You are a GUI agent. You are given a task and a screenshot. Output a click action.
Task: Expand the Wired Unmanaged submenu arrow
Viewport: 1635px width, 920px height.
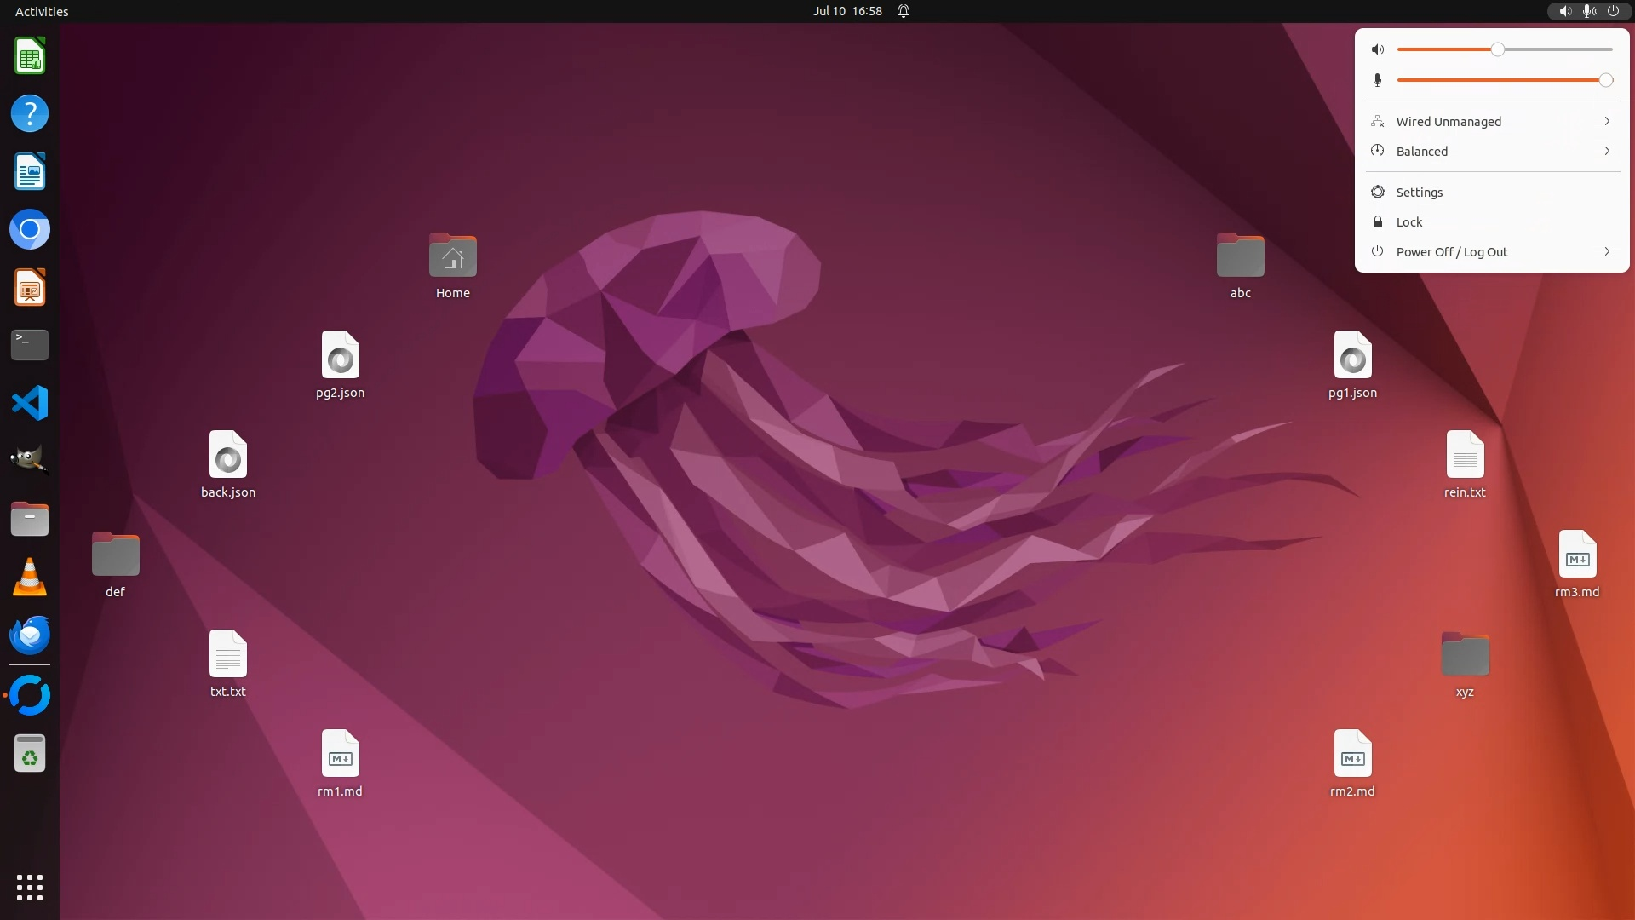(1606, 121)
